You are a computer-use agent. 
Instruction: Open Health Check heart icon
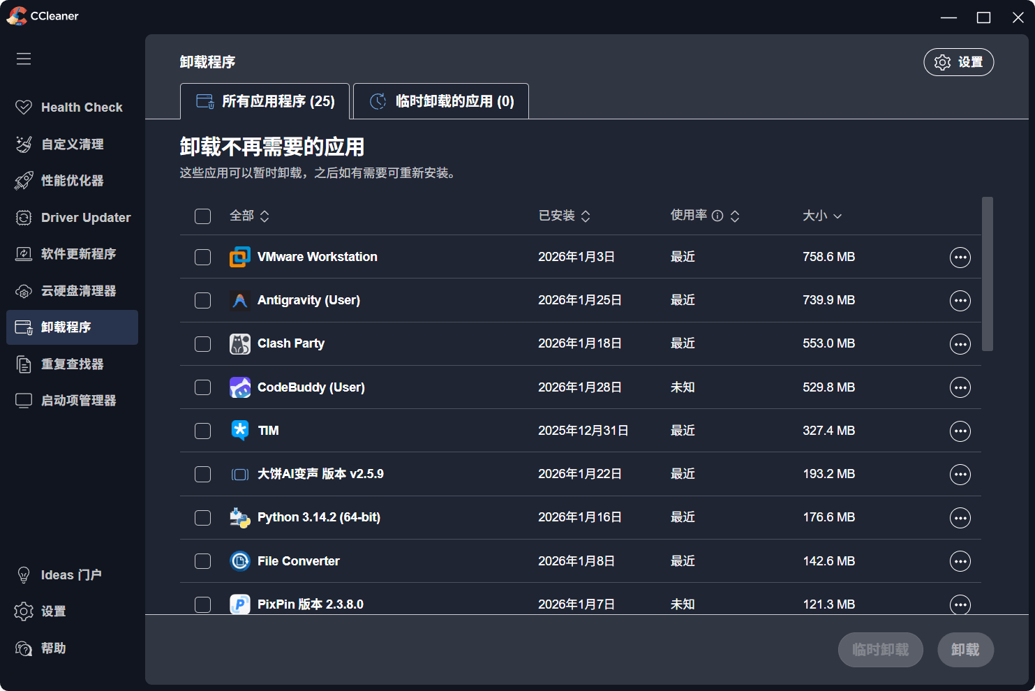[24, 107]
